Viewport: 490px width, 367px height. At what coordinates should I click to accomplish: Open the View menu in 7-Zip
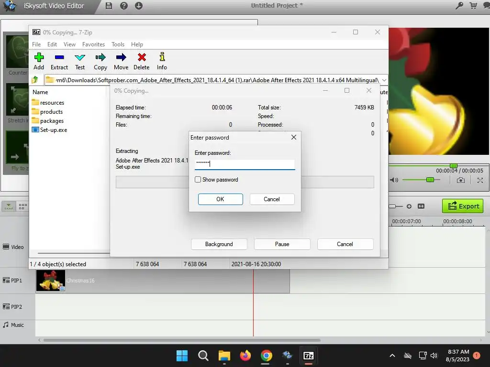point(69,44)
